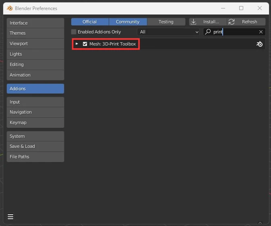This screenshot has height=226, width=271.
Task: Close the Blender Preferences window
Action: click(x=260, y=8)
